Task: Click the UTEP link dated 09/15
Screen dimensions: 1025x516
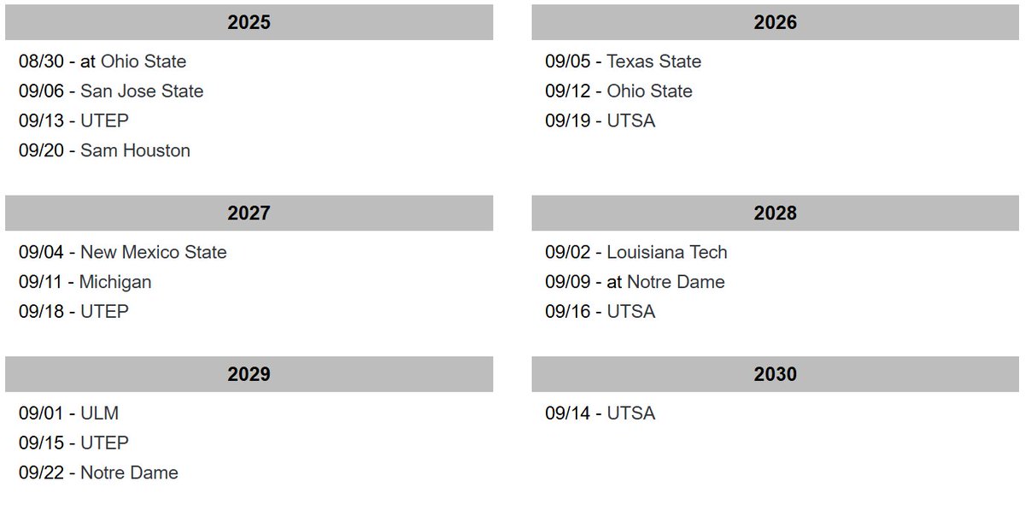Action: point(104,443)
